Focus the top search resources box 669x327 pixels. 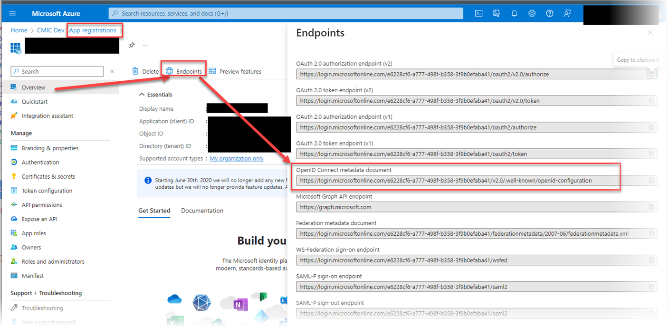(x=286, y=13)
